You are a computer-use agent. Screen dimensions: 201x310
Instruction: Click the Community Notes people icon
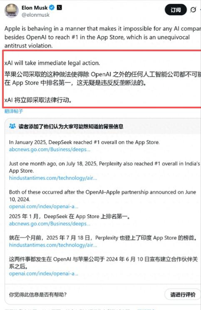(12, 126)
